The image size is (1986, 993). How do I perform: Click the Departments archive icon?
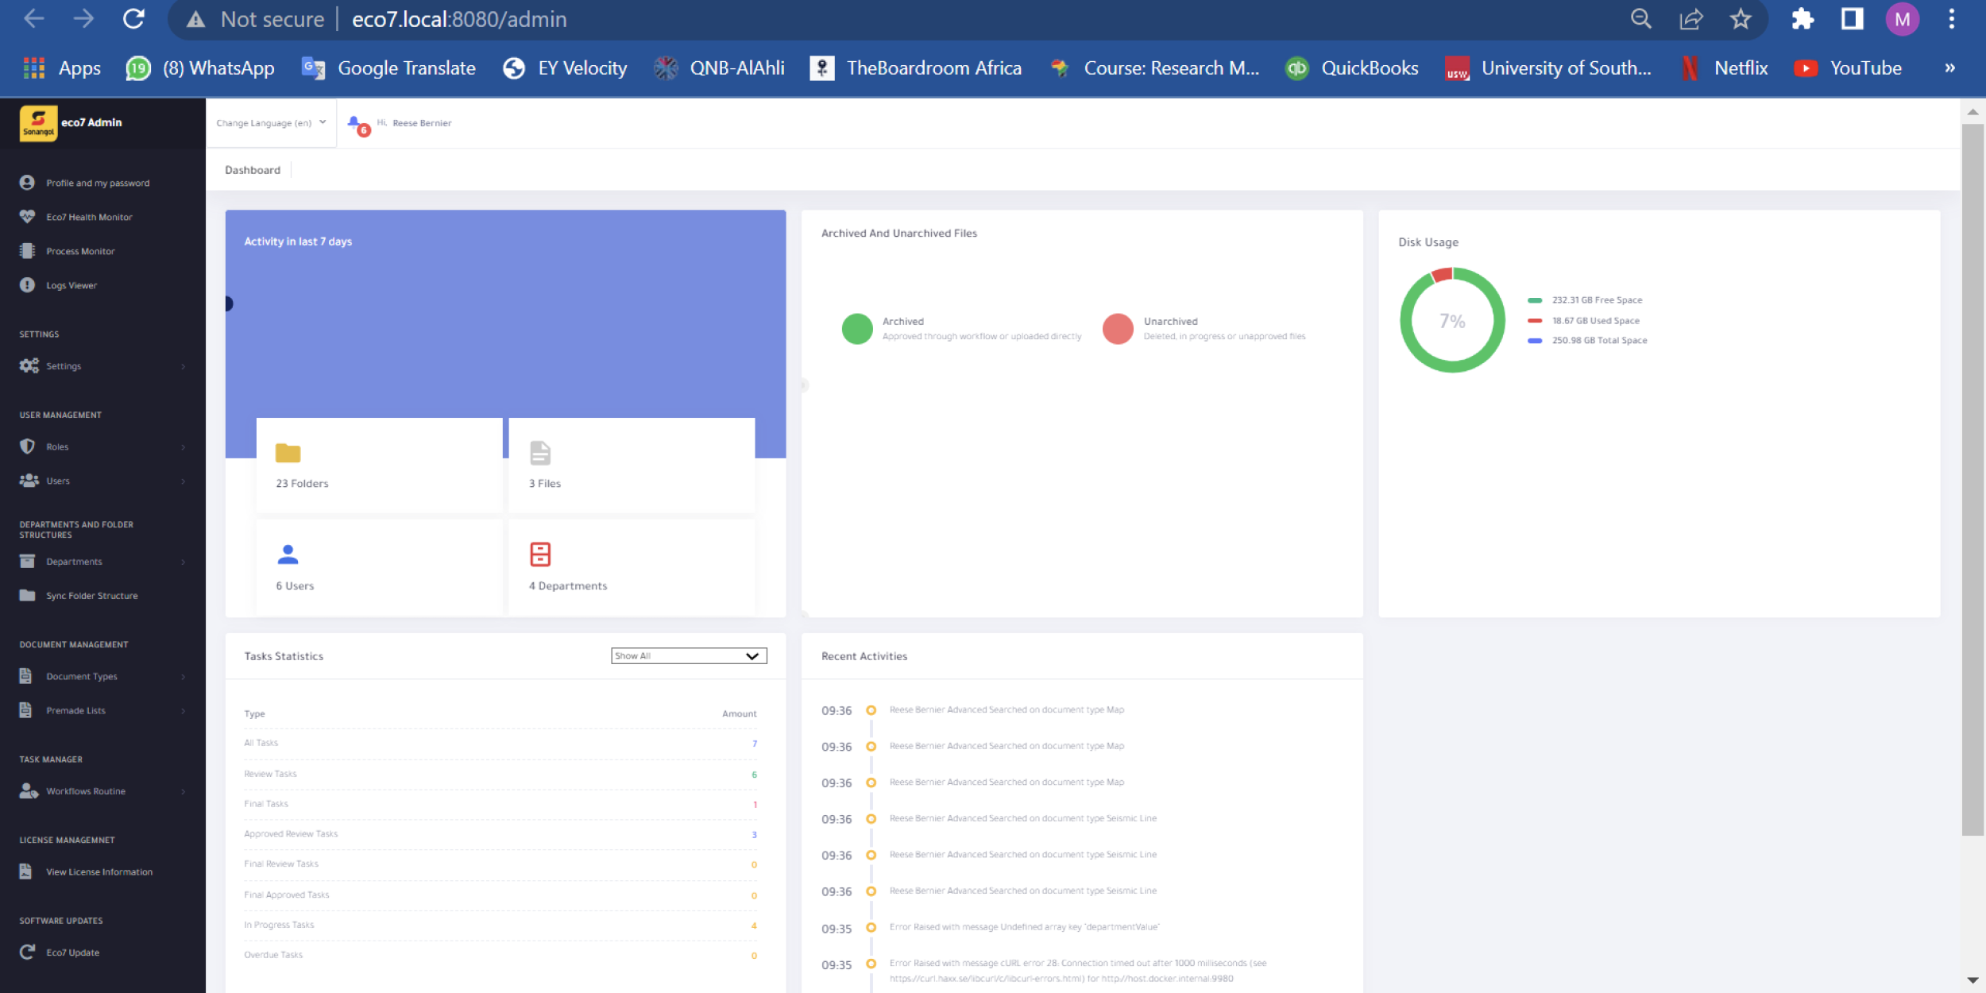[x=27, y=561]
